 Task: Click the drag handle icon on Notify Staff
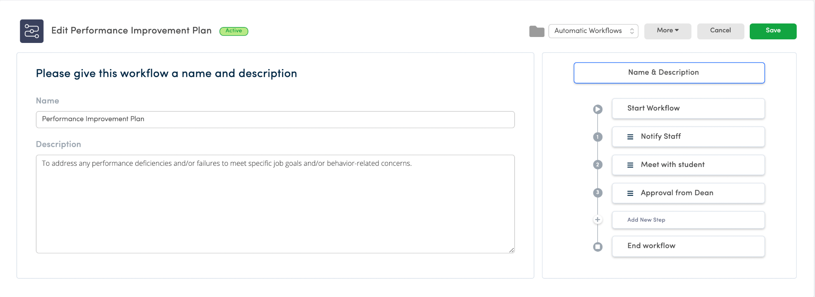click(x=630, y=136)
